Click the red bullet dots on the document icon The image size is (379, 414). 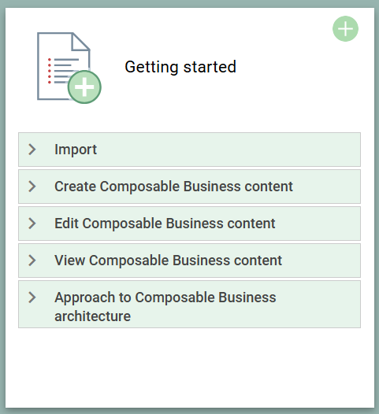click(50, 71)
